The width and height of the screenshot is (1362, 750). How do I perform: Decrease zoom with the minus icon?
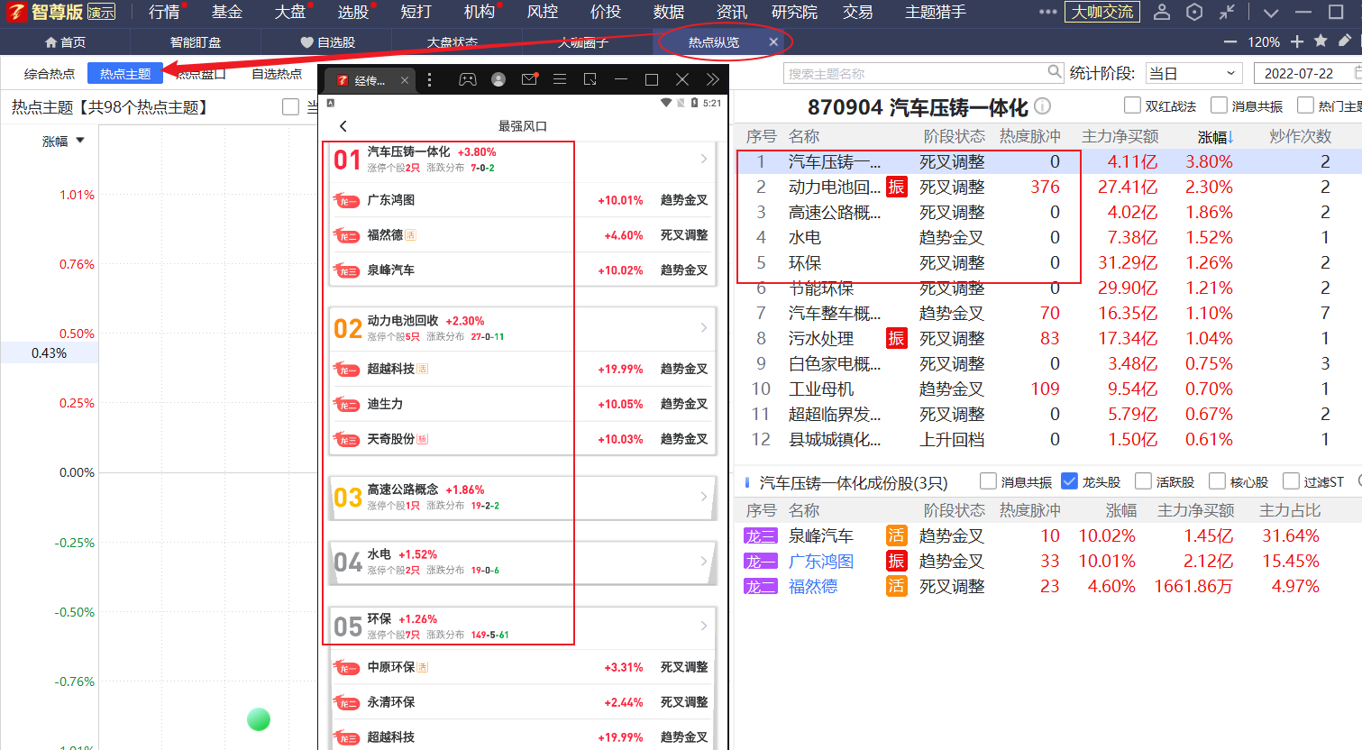point(1230,41)
